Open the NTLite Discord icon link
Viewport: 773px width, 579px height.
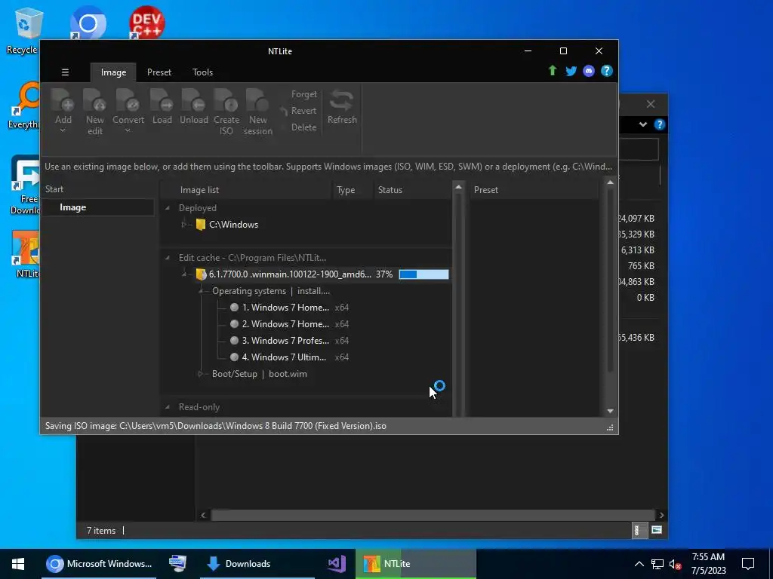click(x=589, y=71)
